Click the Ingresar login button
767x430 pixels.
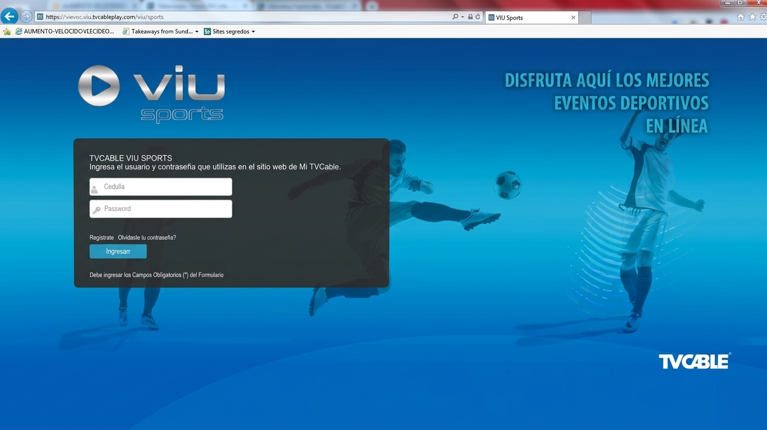point(118,251)
